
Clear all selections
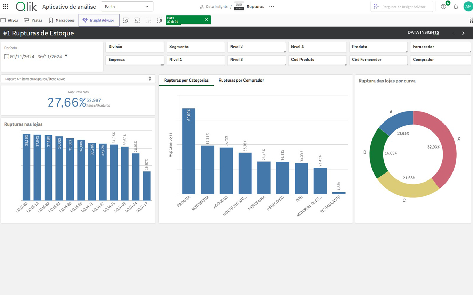click(x=160, y=20)
